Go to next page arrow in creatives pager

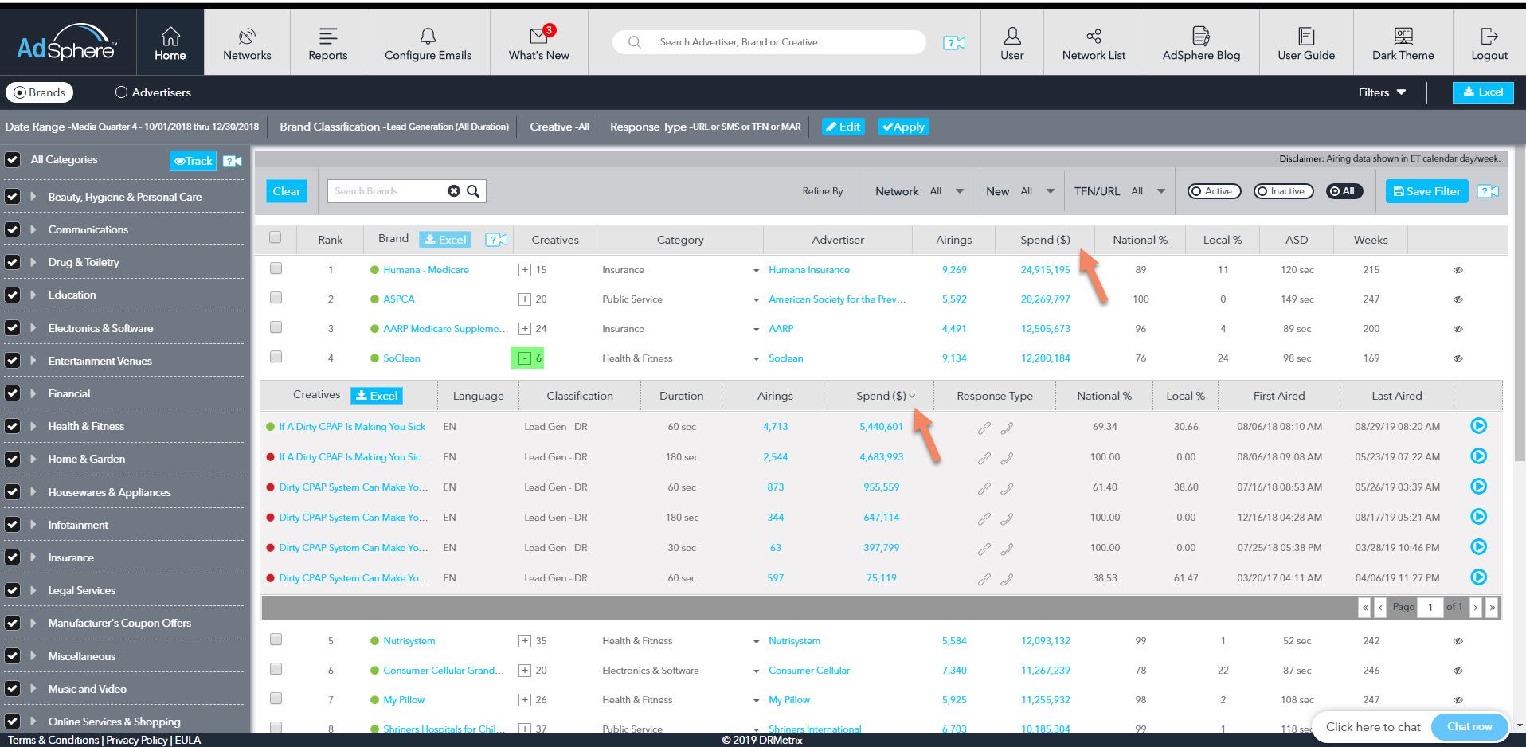pos(1476,607)
